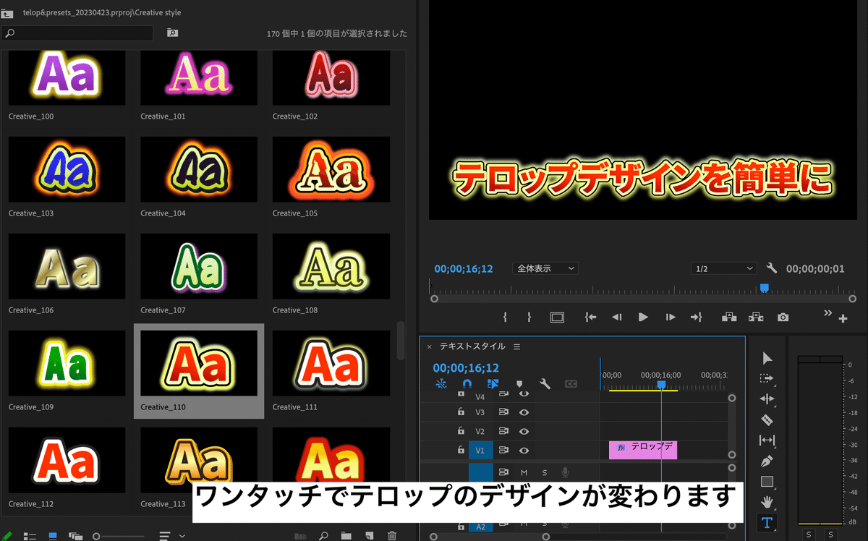Toggle linked selection in the timeline
The image size is (868, 541).
point(493,384)
